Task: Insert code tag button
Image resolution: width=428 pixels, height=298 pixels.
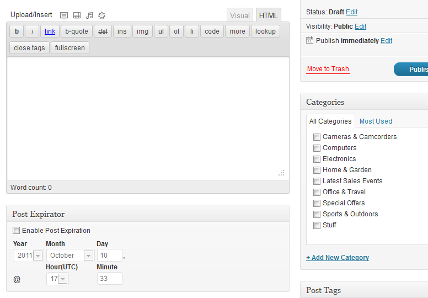Action: coord(212,31)
